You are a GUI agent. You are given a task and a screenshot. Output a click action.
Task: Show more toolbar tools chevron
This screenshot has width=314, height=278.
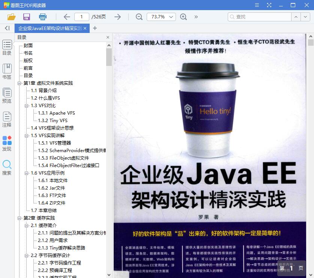click(x=196, y=17)
